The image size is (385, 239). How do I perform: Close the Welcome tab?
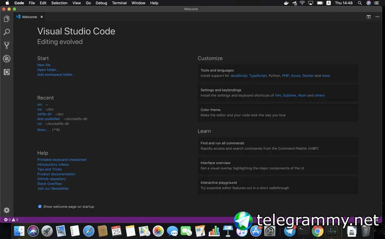pos(42,17)
